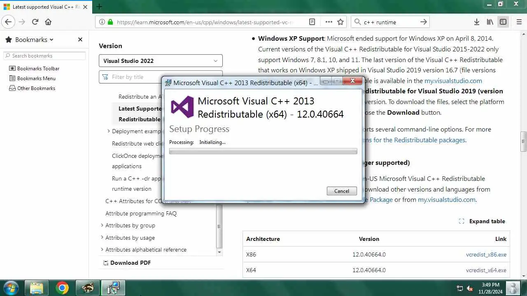Image resolution: width=527 pixels, height=296 pixels.
Task: Click the setup progress bar
Action: pyautogui.click(x=263, y=151)
